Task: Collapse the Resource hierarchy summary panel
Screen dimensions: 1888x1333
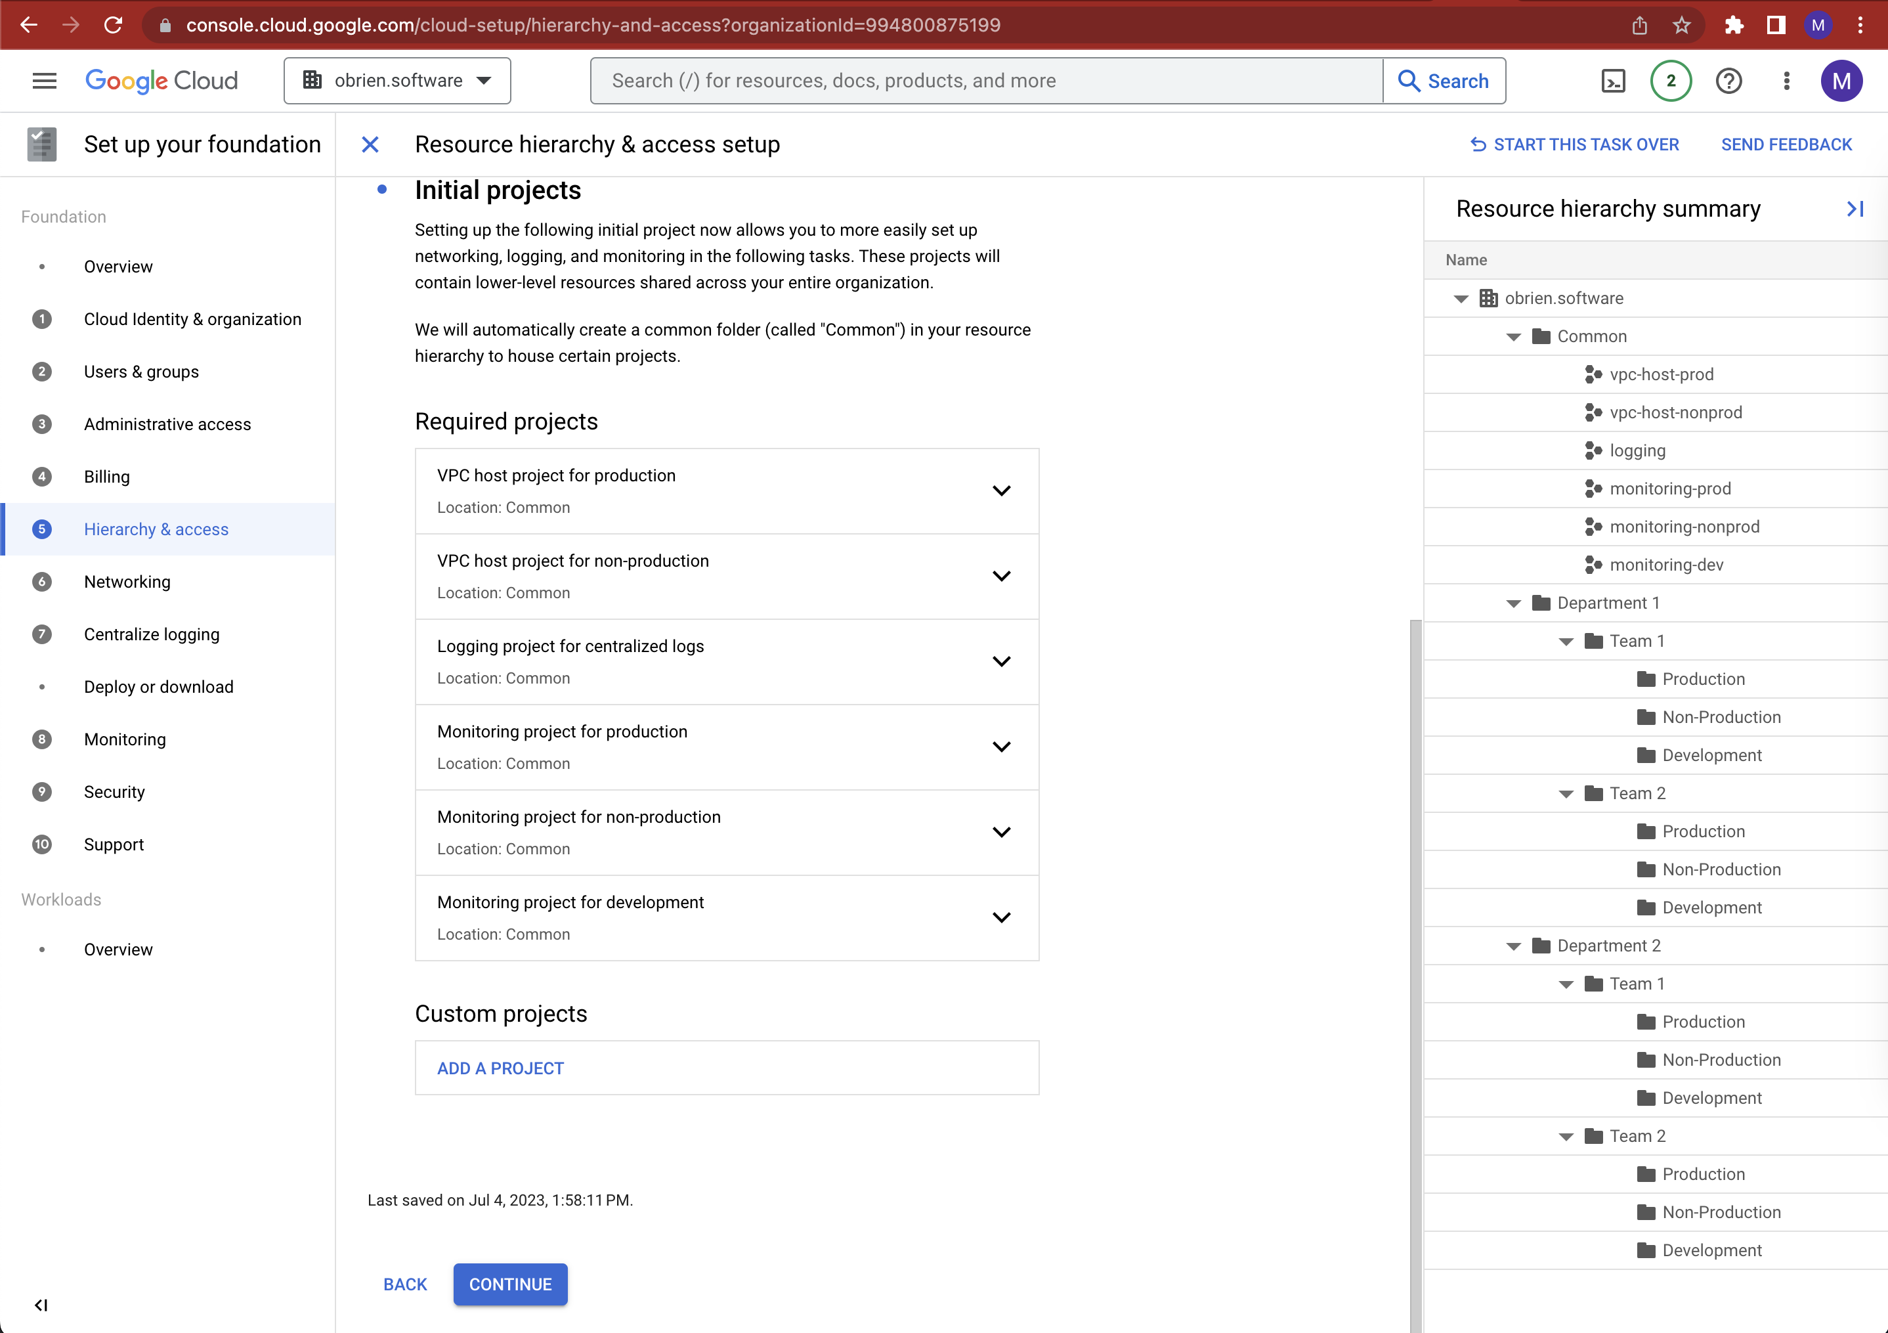Action: 1855,208
